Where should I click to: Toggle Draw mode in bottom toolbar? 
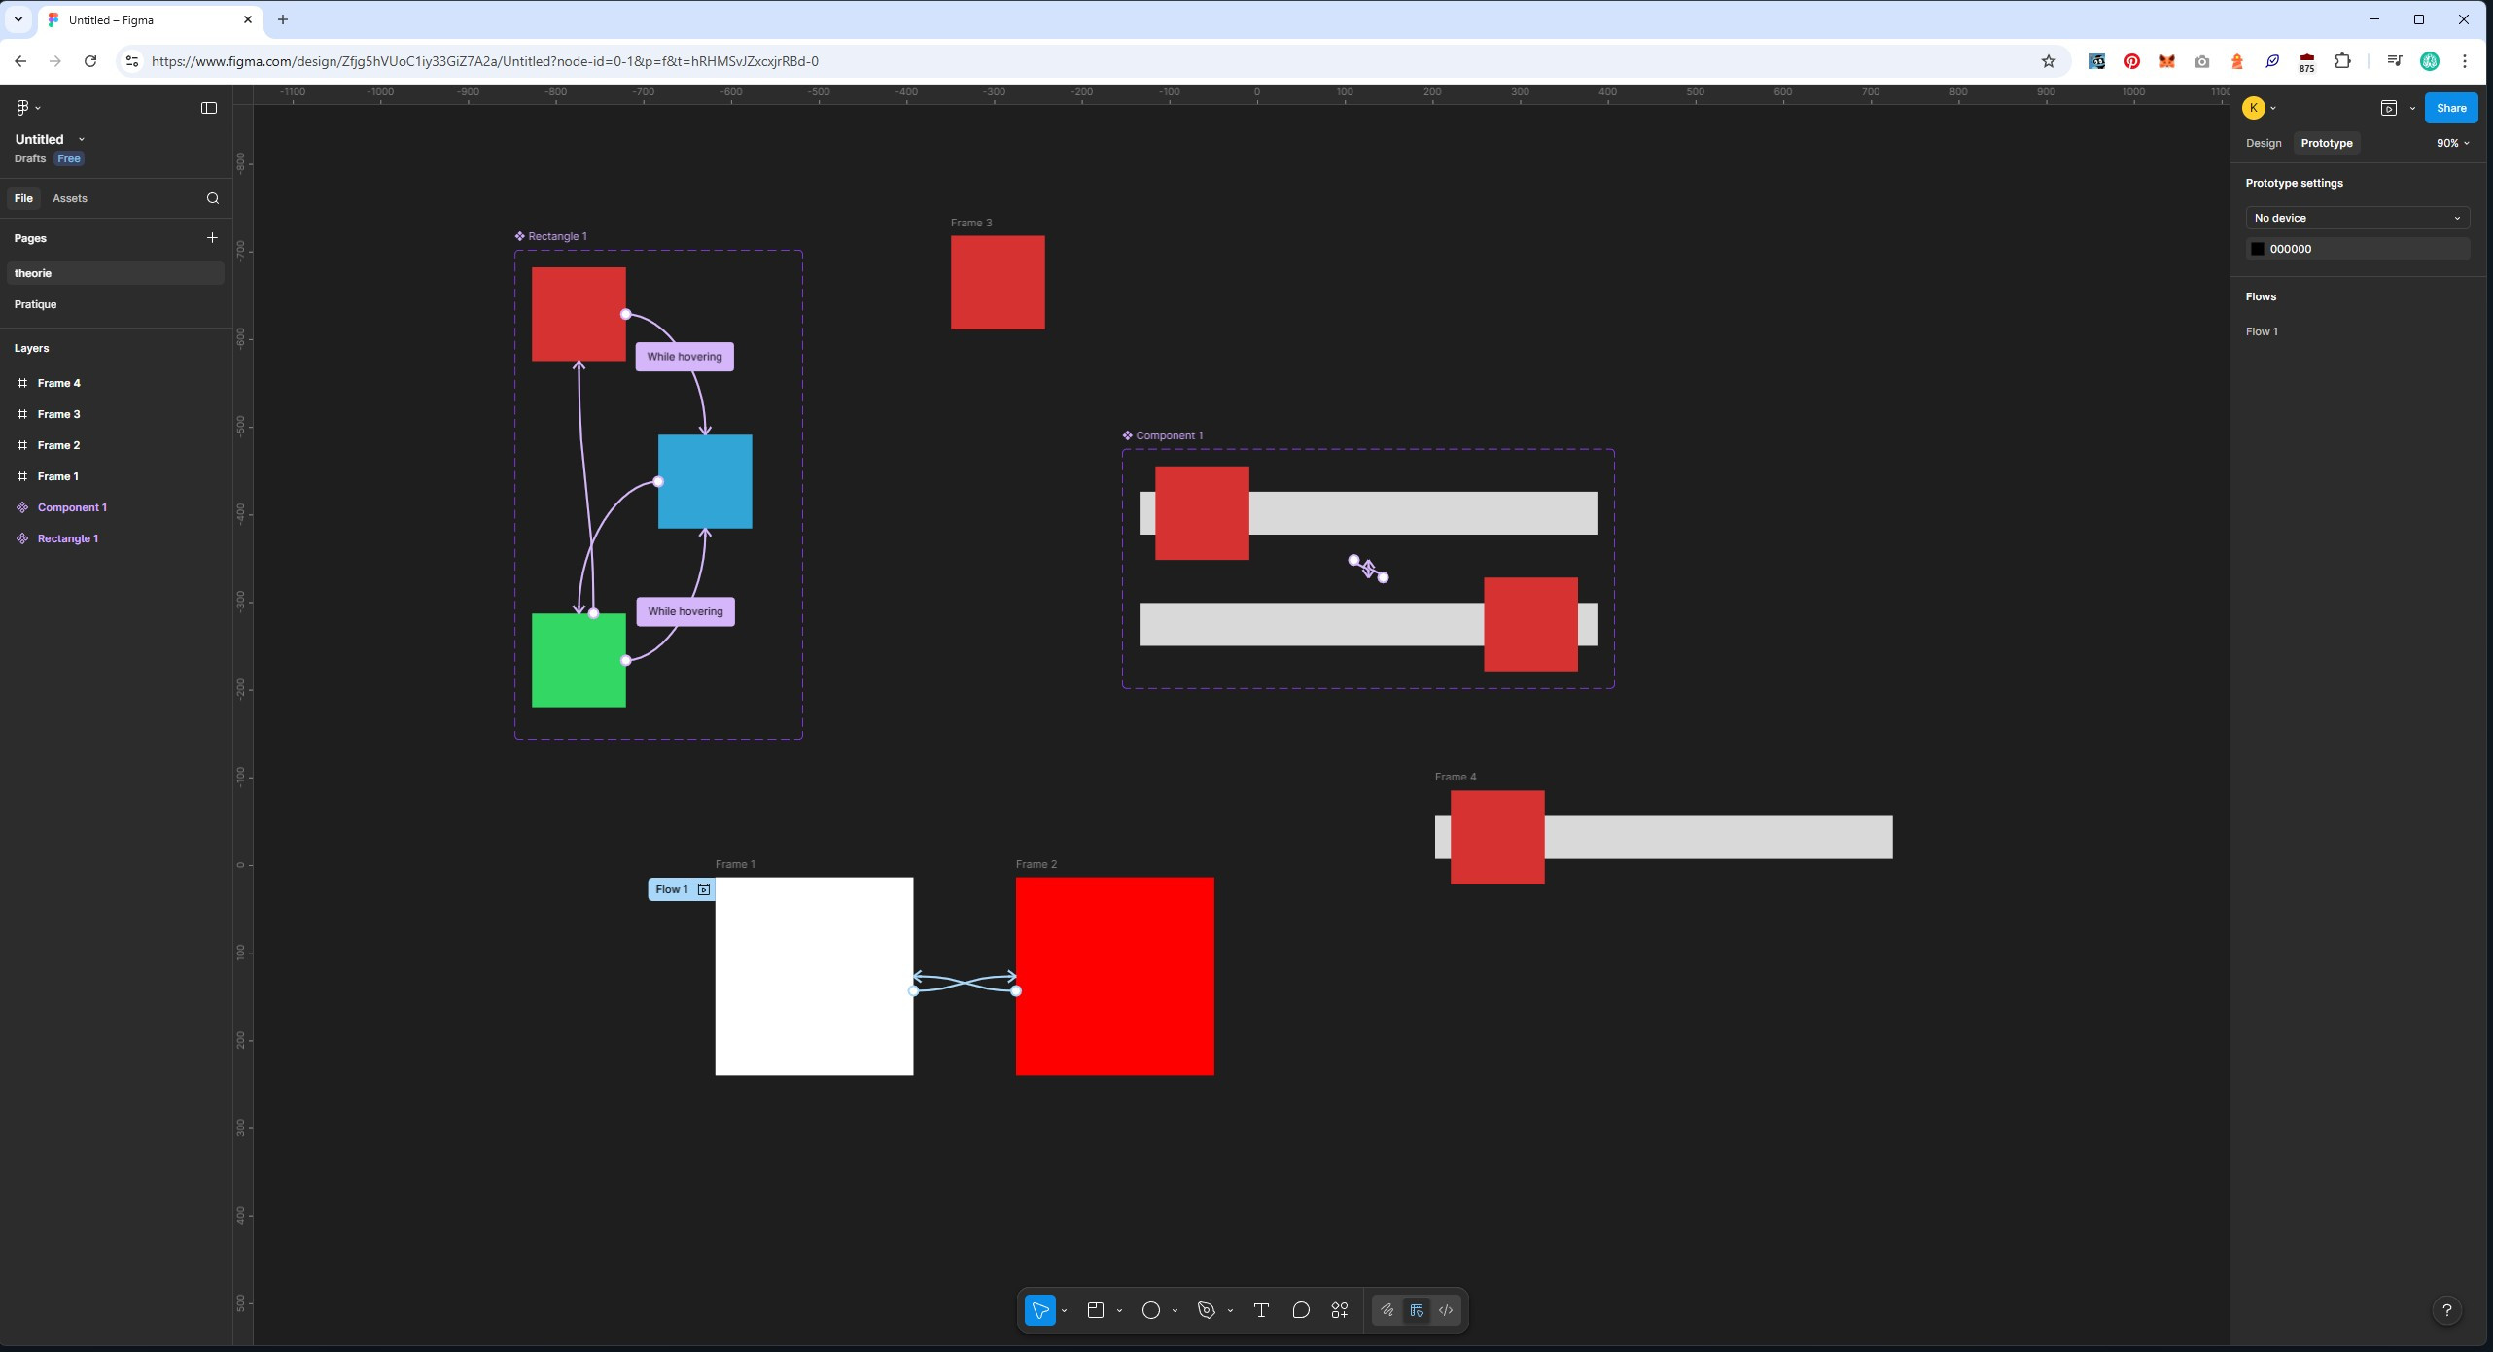pos(1387,1310)
